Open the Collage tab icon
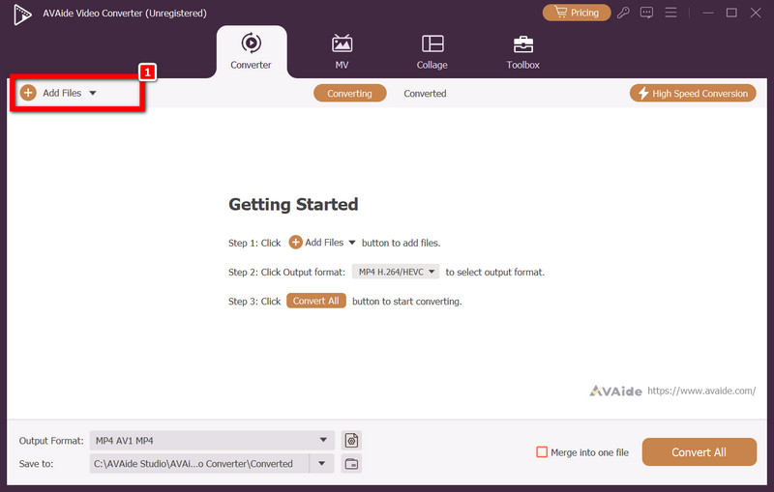This screenshot has height=492, width=774. pyautogui.click(x=432, y=44)
